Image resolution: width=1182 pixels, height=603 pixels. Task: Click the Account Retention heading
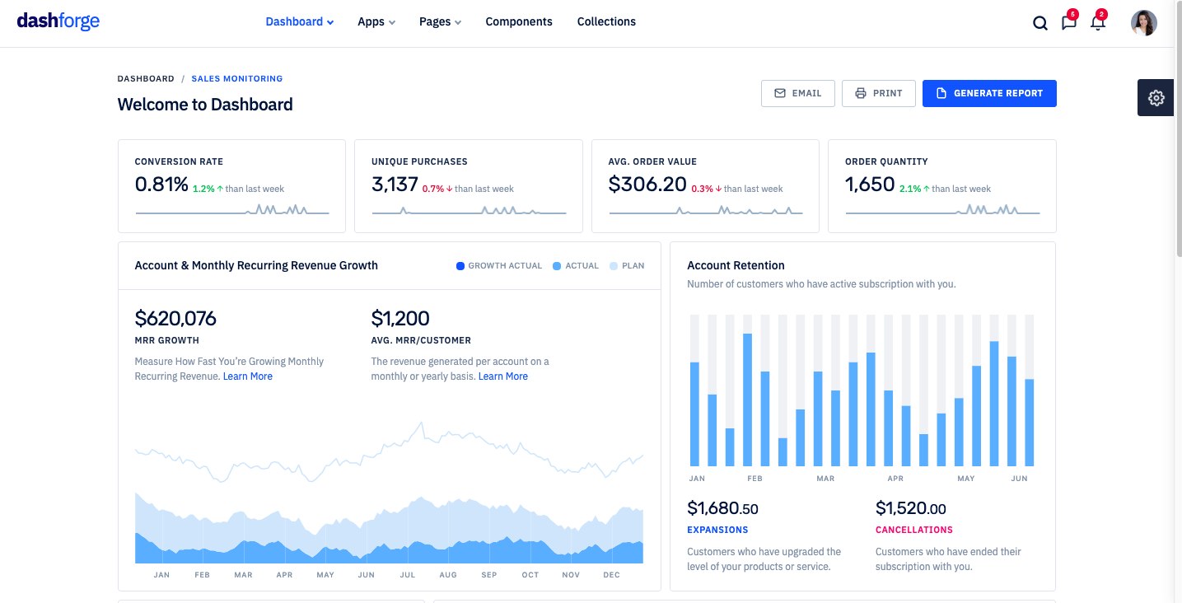(736, 265)
